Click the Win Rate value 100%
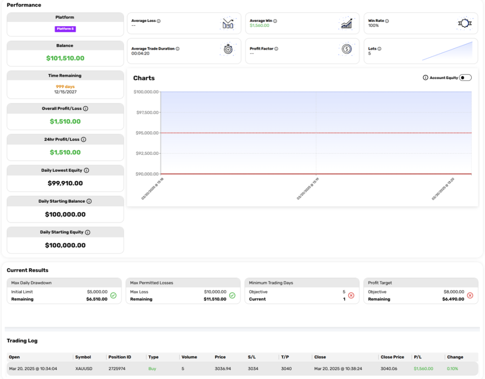485x379 pixels. coord(373,26)
